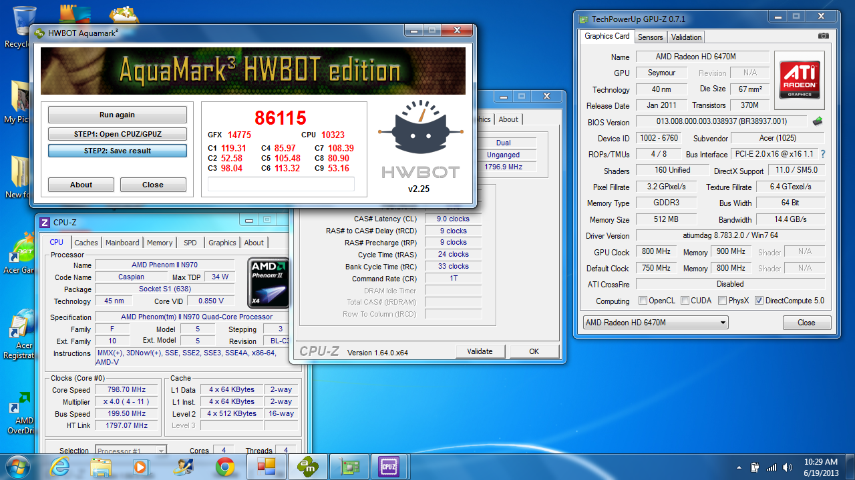Click the 86115 total score

click(281, 118)
